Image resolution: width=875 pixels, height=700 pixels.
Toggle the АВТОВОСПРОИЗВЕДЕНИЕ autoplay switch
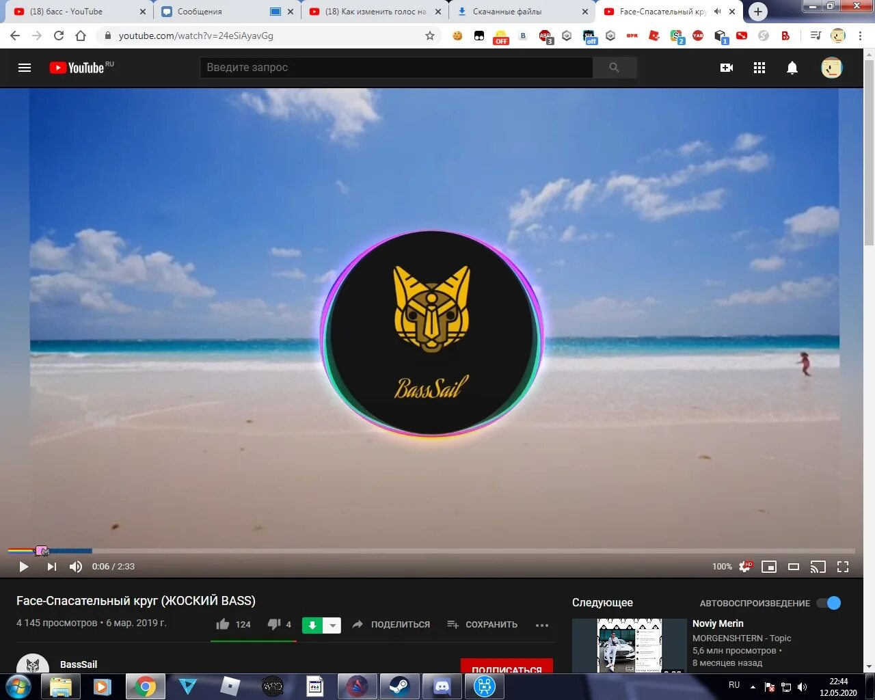coord(829,603)
